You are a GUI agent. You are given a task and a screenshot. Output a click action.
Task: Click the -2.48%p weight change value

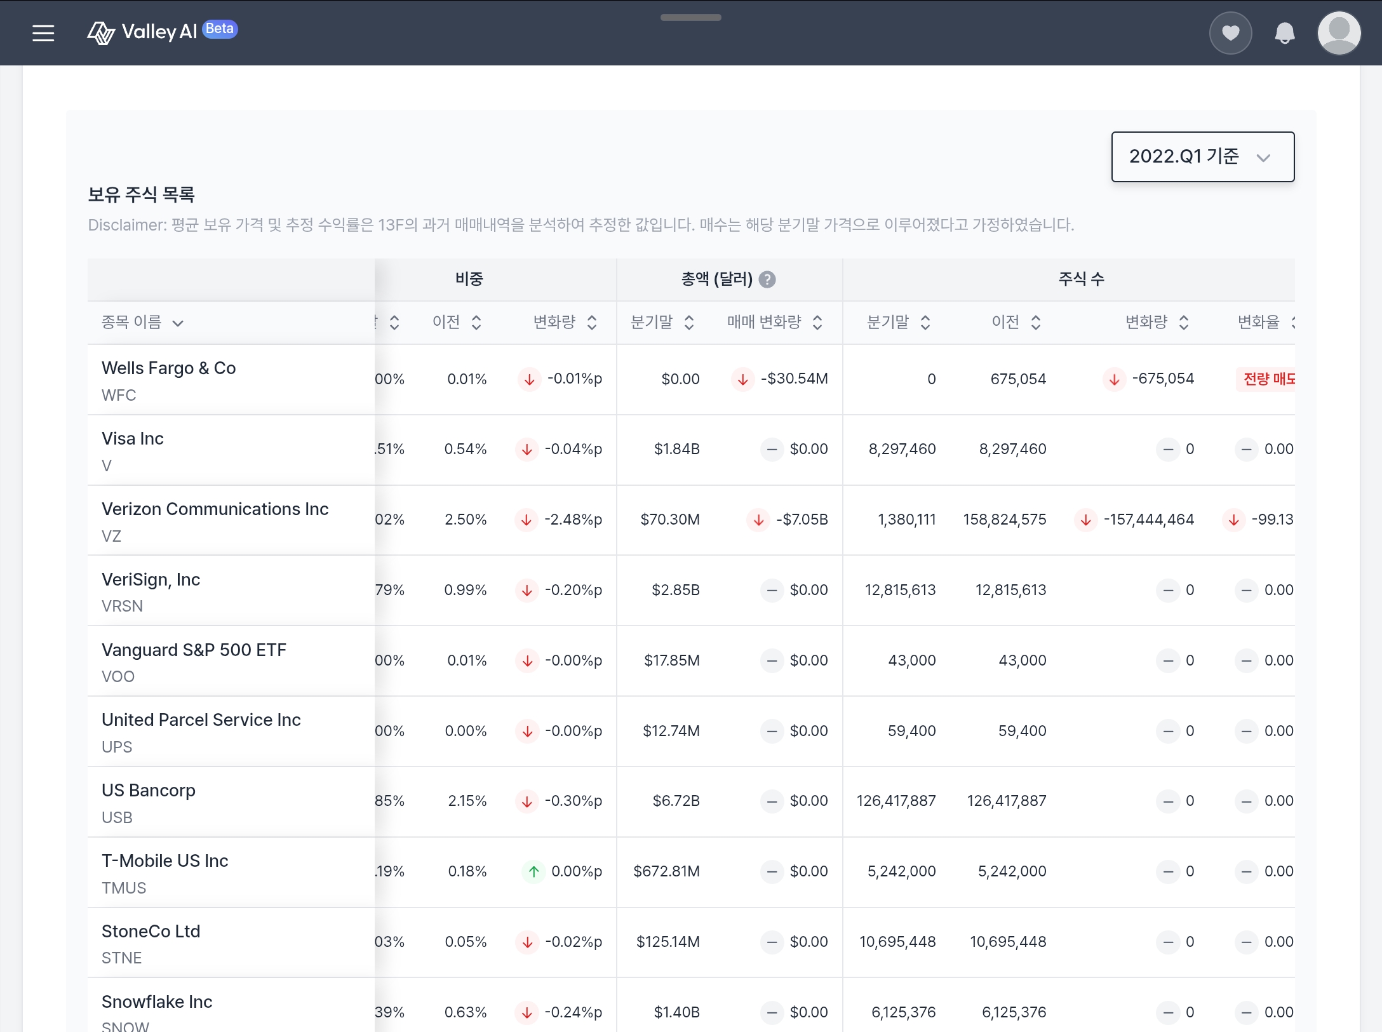pyautogui.click(x=573, y=519)
